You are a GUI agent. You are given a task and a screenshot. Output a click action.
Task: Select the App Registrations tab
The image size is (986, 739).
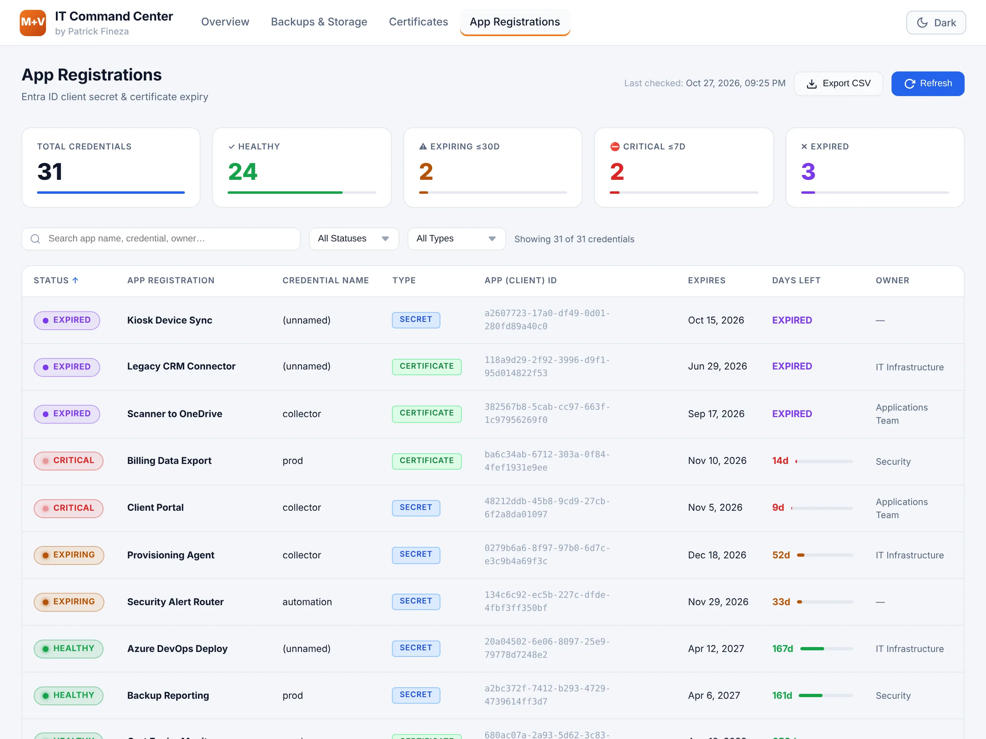coord(515,22)
